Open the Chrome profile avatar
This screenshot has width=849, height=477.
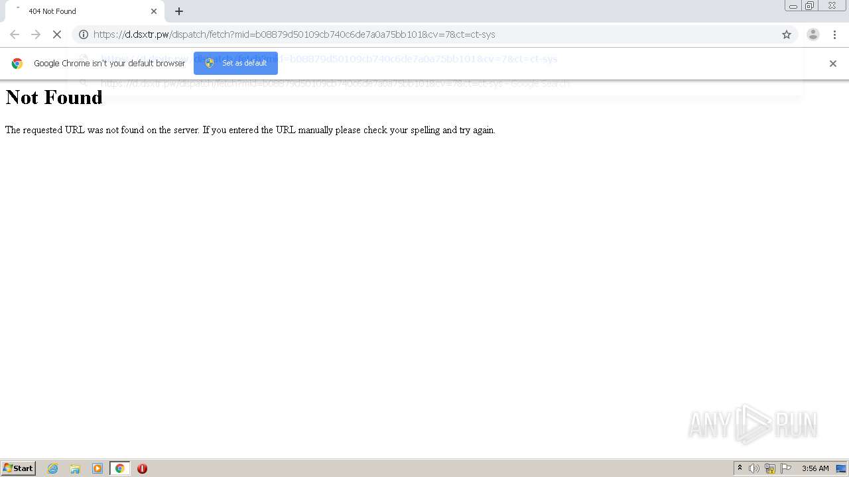(x=813, y=34)
